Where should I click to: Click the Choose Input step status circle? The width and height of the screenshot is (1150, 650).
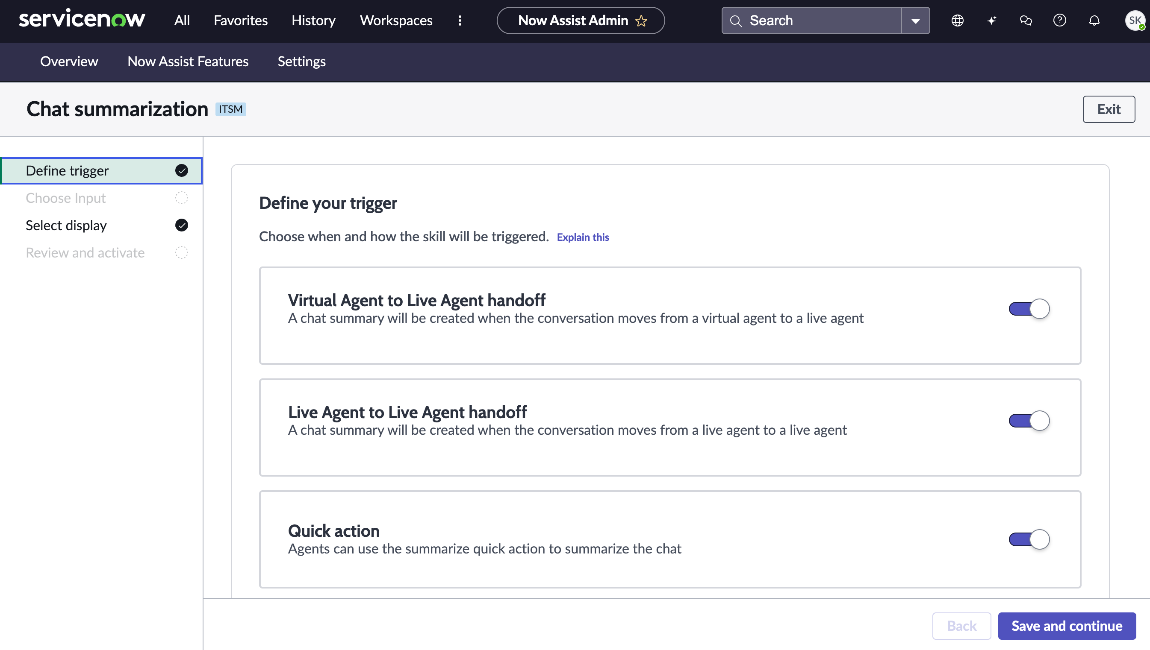click(x=181, y=198)
